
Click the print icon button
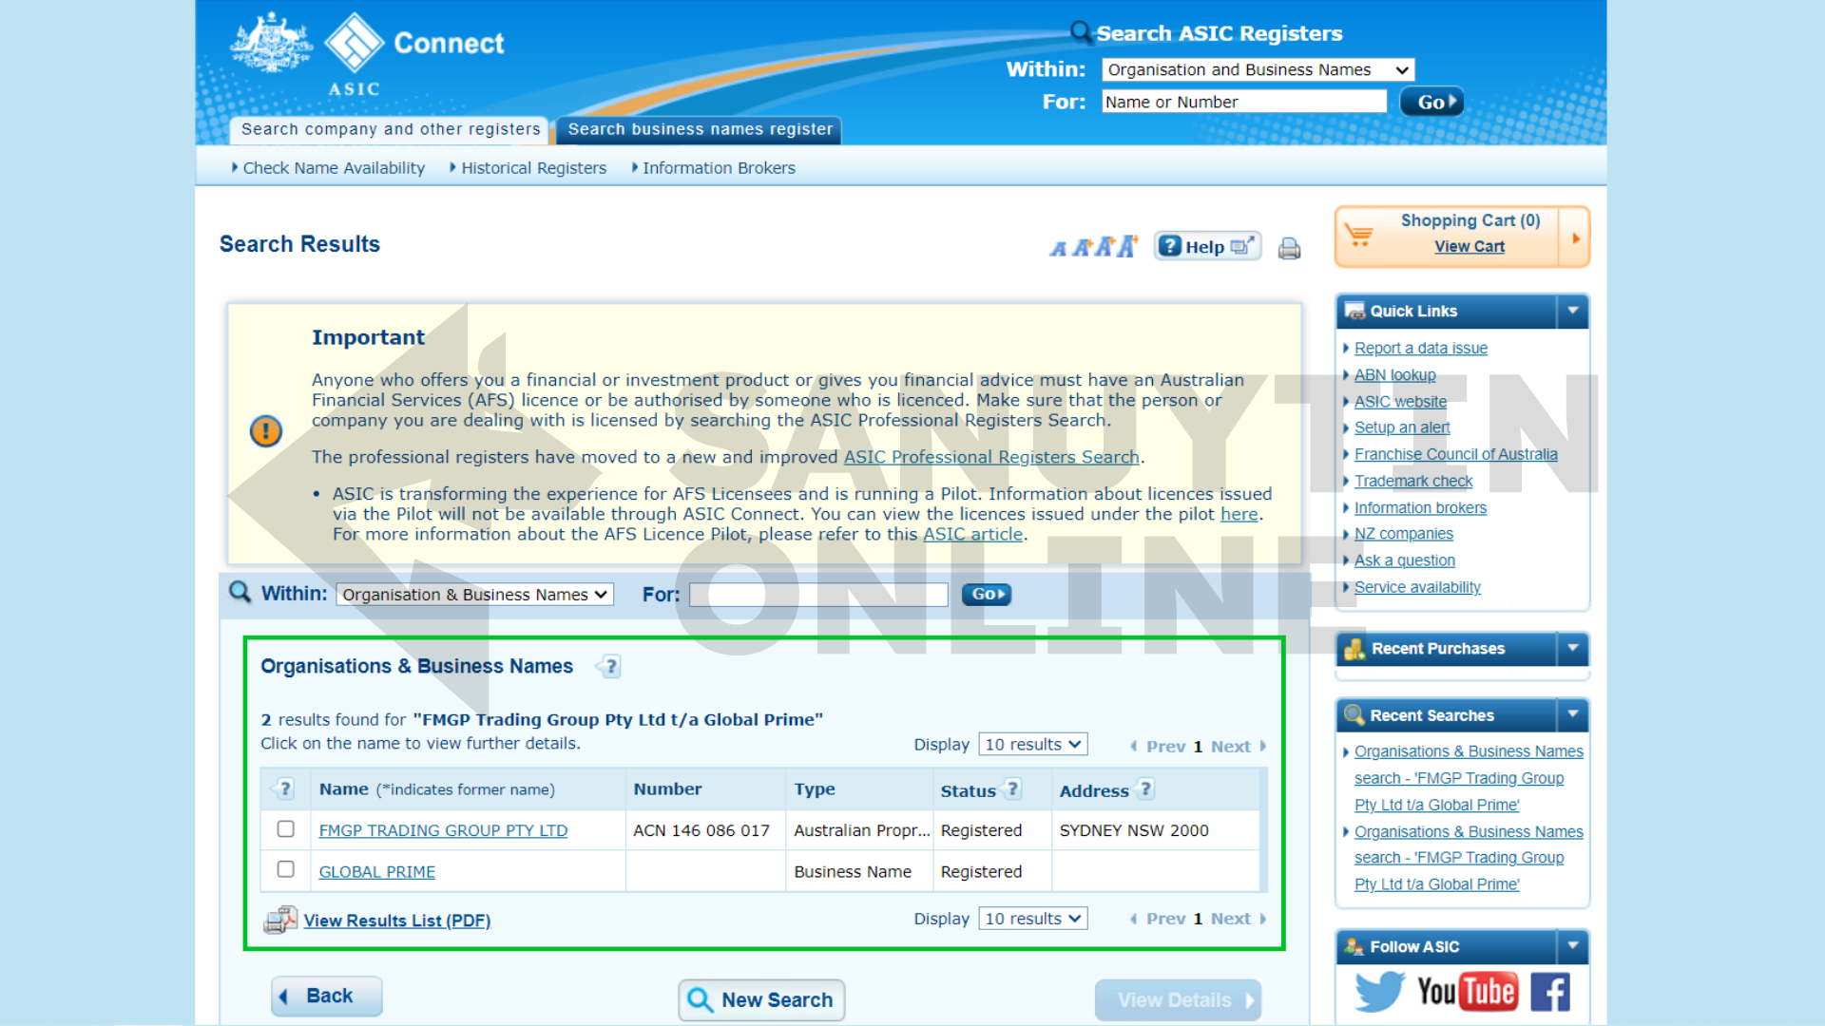pos(1290,247)
